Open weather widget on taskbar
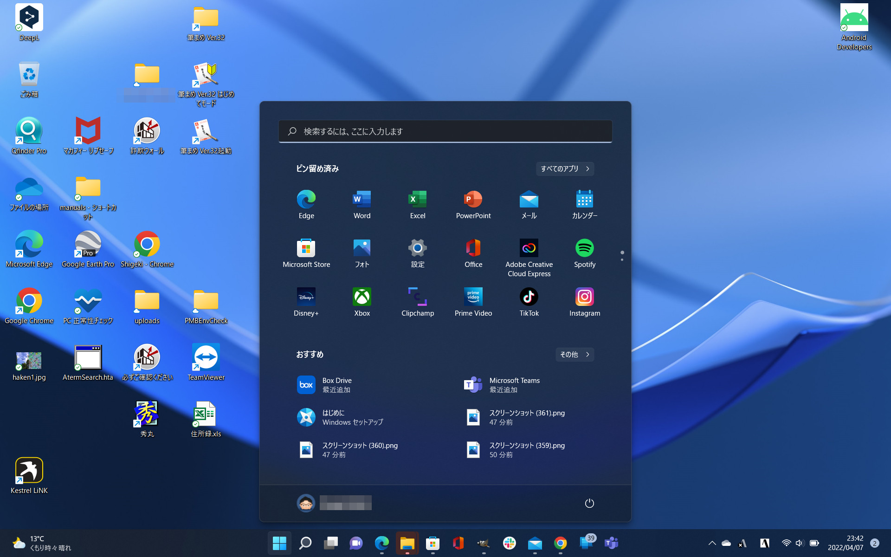891x557 pixels. tap(42, 543)
